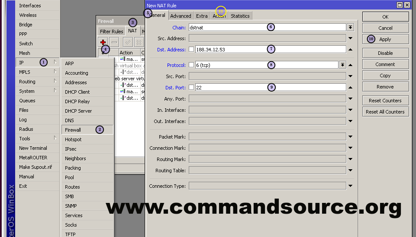The height and width of the screenshot is (237, 416).
Task: Collapse the Dst. Port field arrow
Action: tap(350, 88)
